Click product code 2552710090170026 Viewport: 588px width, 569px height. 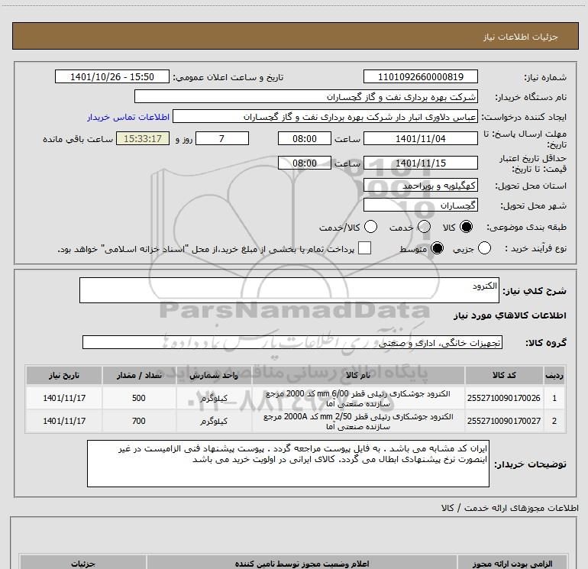504,398
